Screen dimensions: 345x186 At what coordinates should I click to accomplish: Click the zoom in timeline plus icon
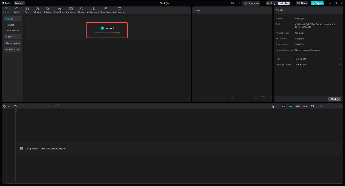(x=341, y=106)
